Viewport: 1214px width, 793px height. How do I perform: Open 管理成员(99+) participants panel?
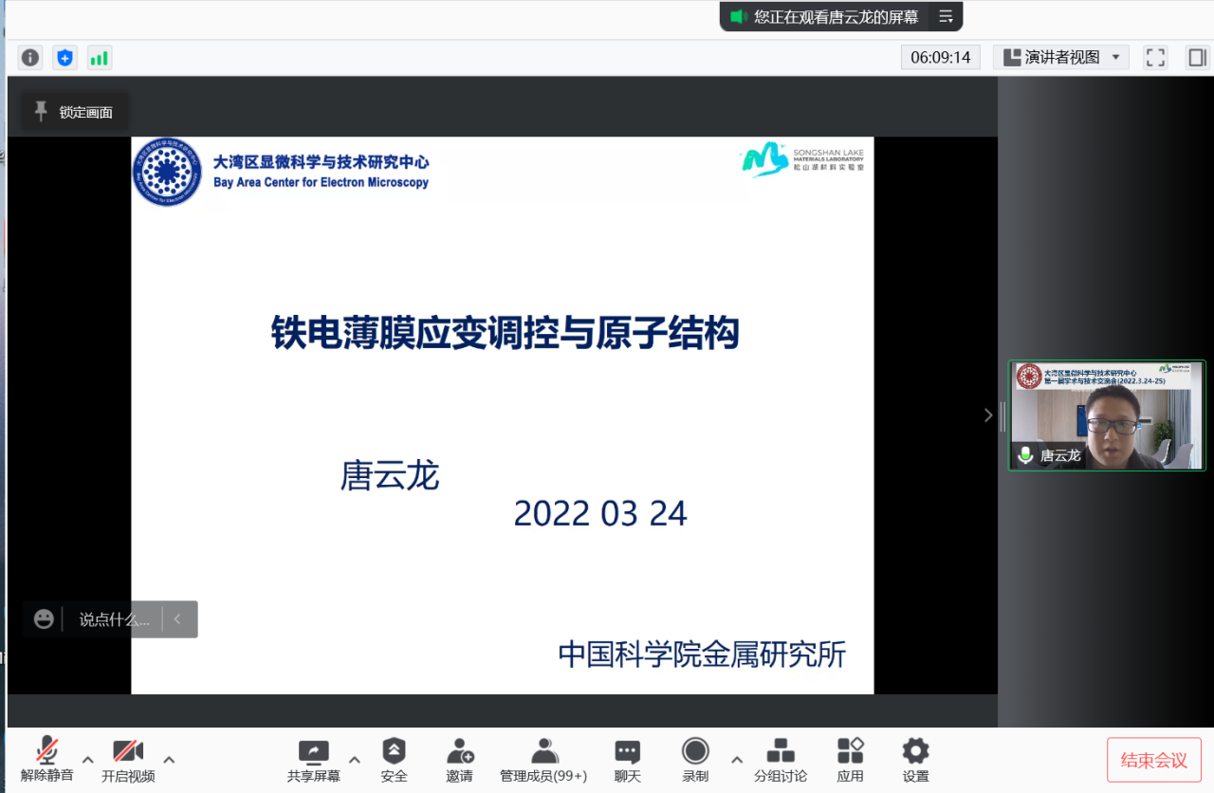pos(543,760)
